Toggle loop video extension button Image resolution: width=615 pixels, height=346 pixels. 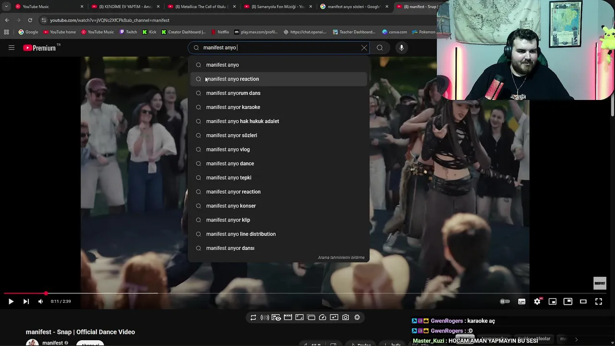253,317
